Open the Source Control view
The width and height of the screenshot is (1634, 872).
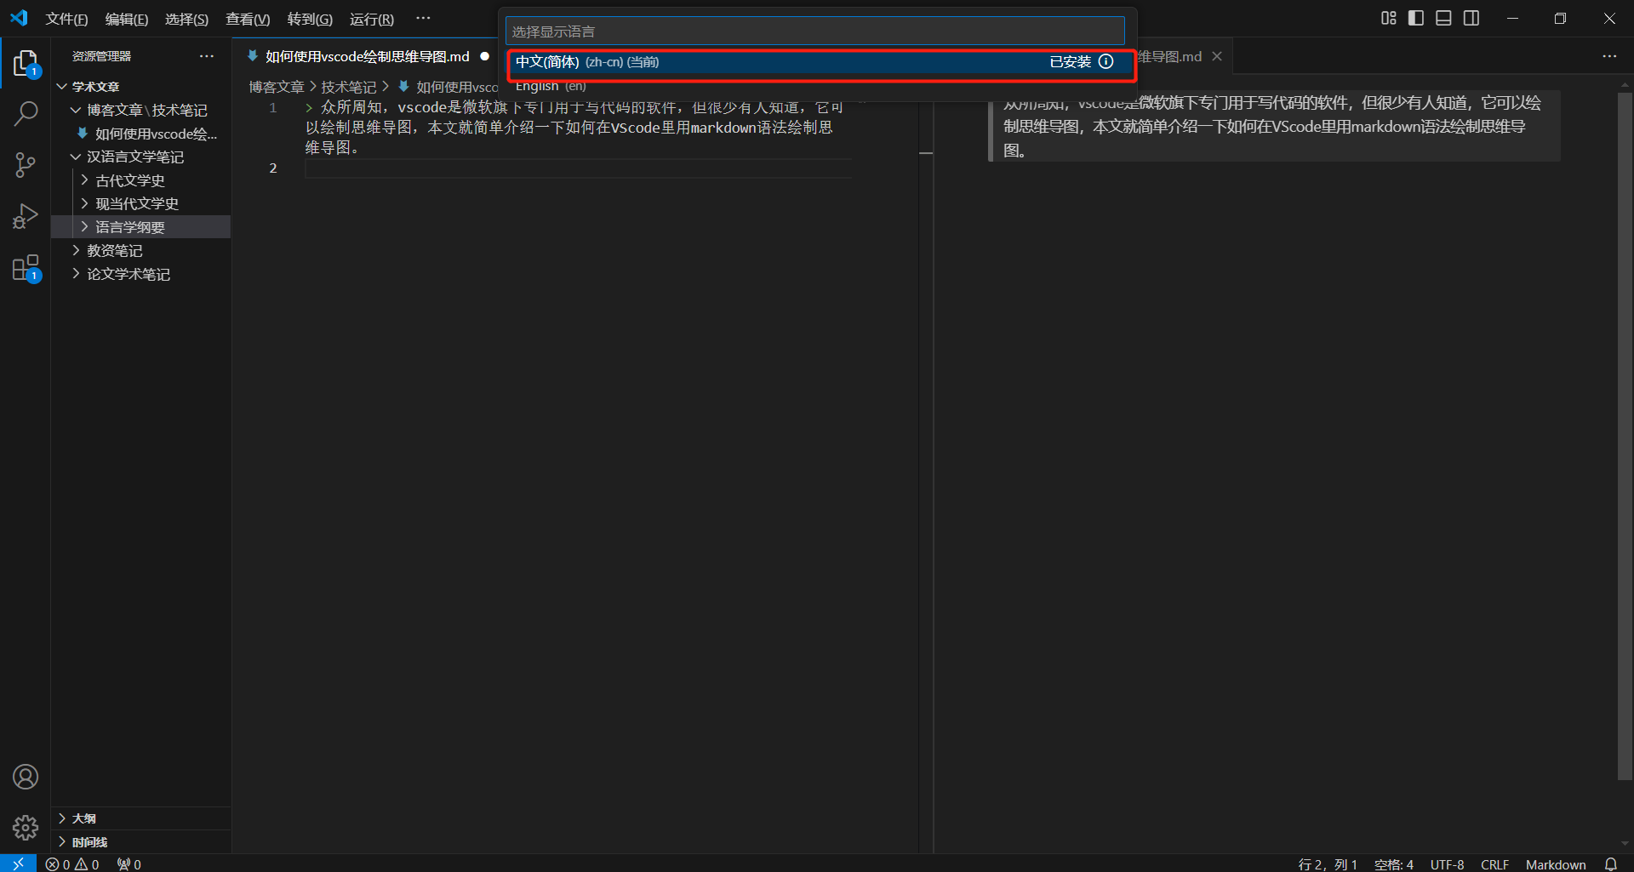tap(26, 164)
